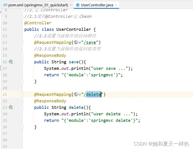Image resolution: width=193 pixels, height=149 pixels.
Task: Click line number 20 in the gutter
Action: (5, 88)
